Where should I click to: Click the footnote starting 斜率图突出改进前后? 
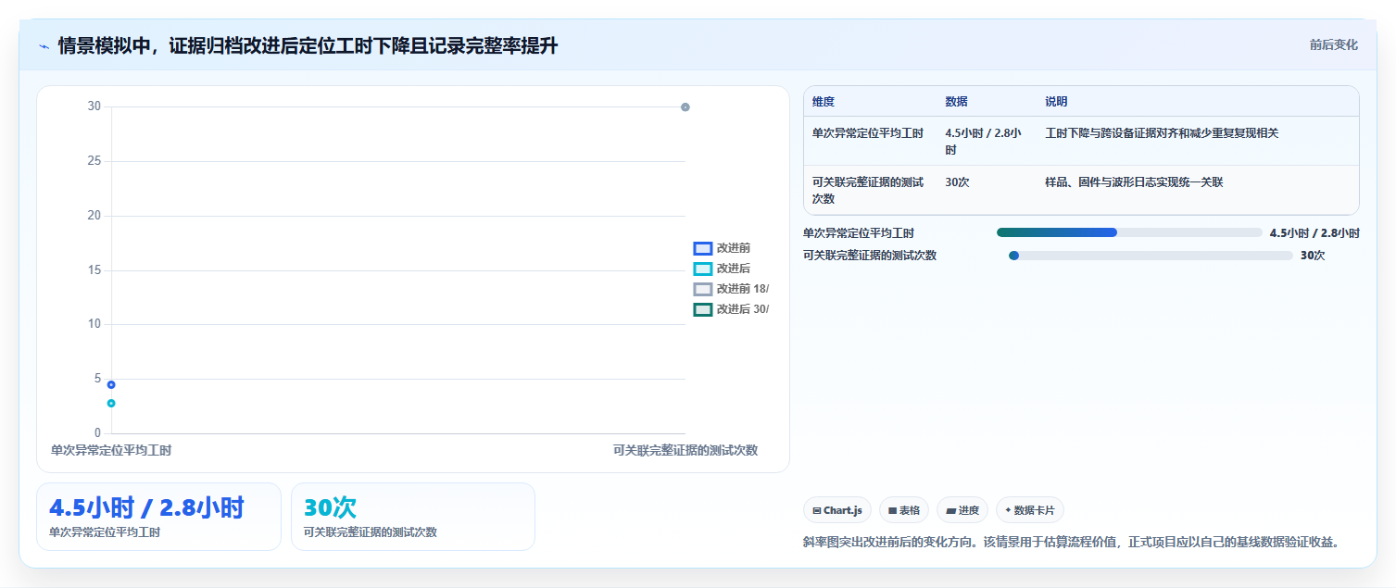pyautogui.click(x=1072, y=542)
